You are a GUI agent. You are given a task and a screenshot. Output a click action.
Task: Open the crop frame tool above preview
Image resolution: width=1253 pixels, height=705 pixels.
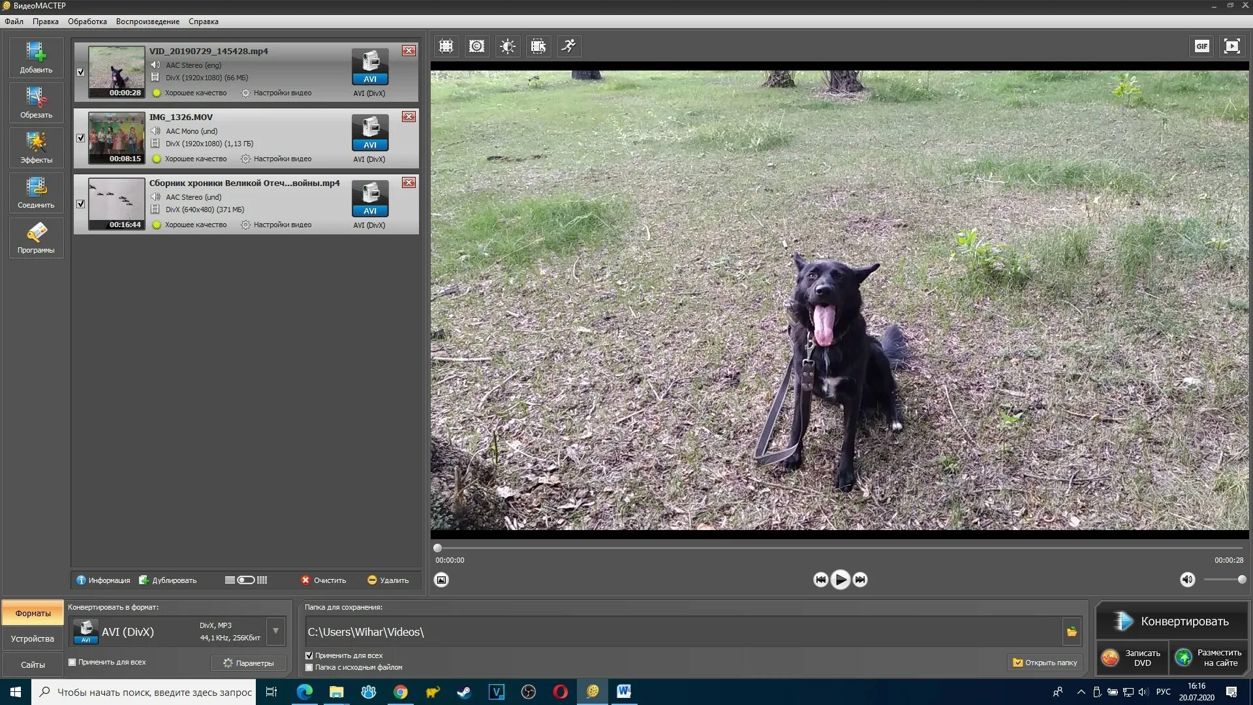(x=446, y=46)
